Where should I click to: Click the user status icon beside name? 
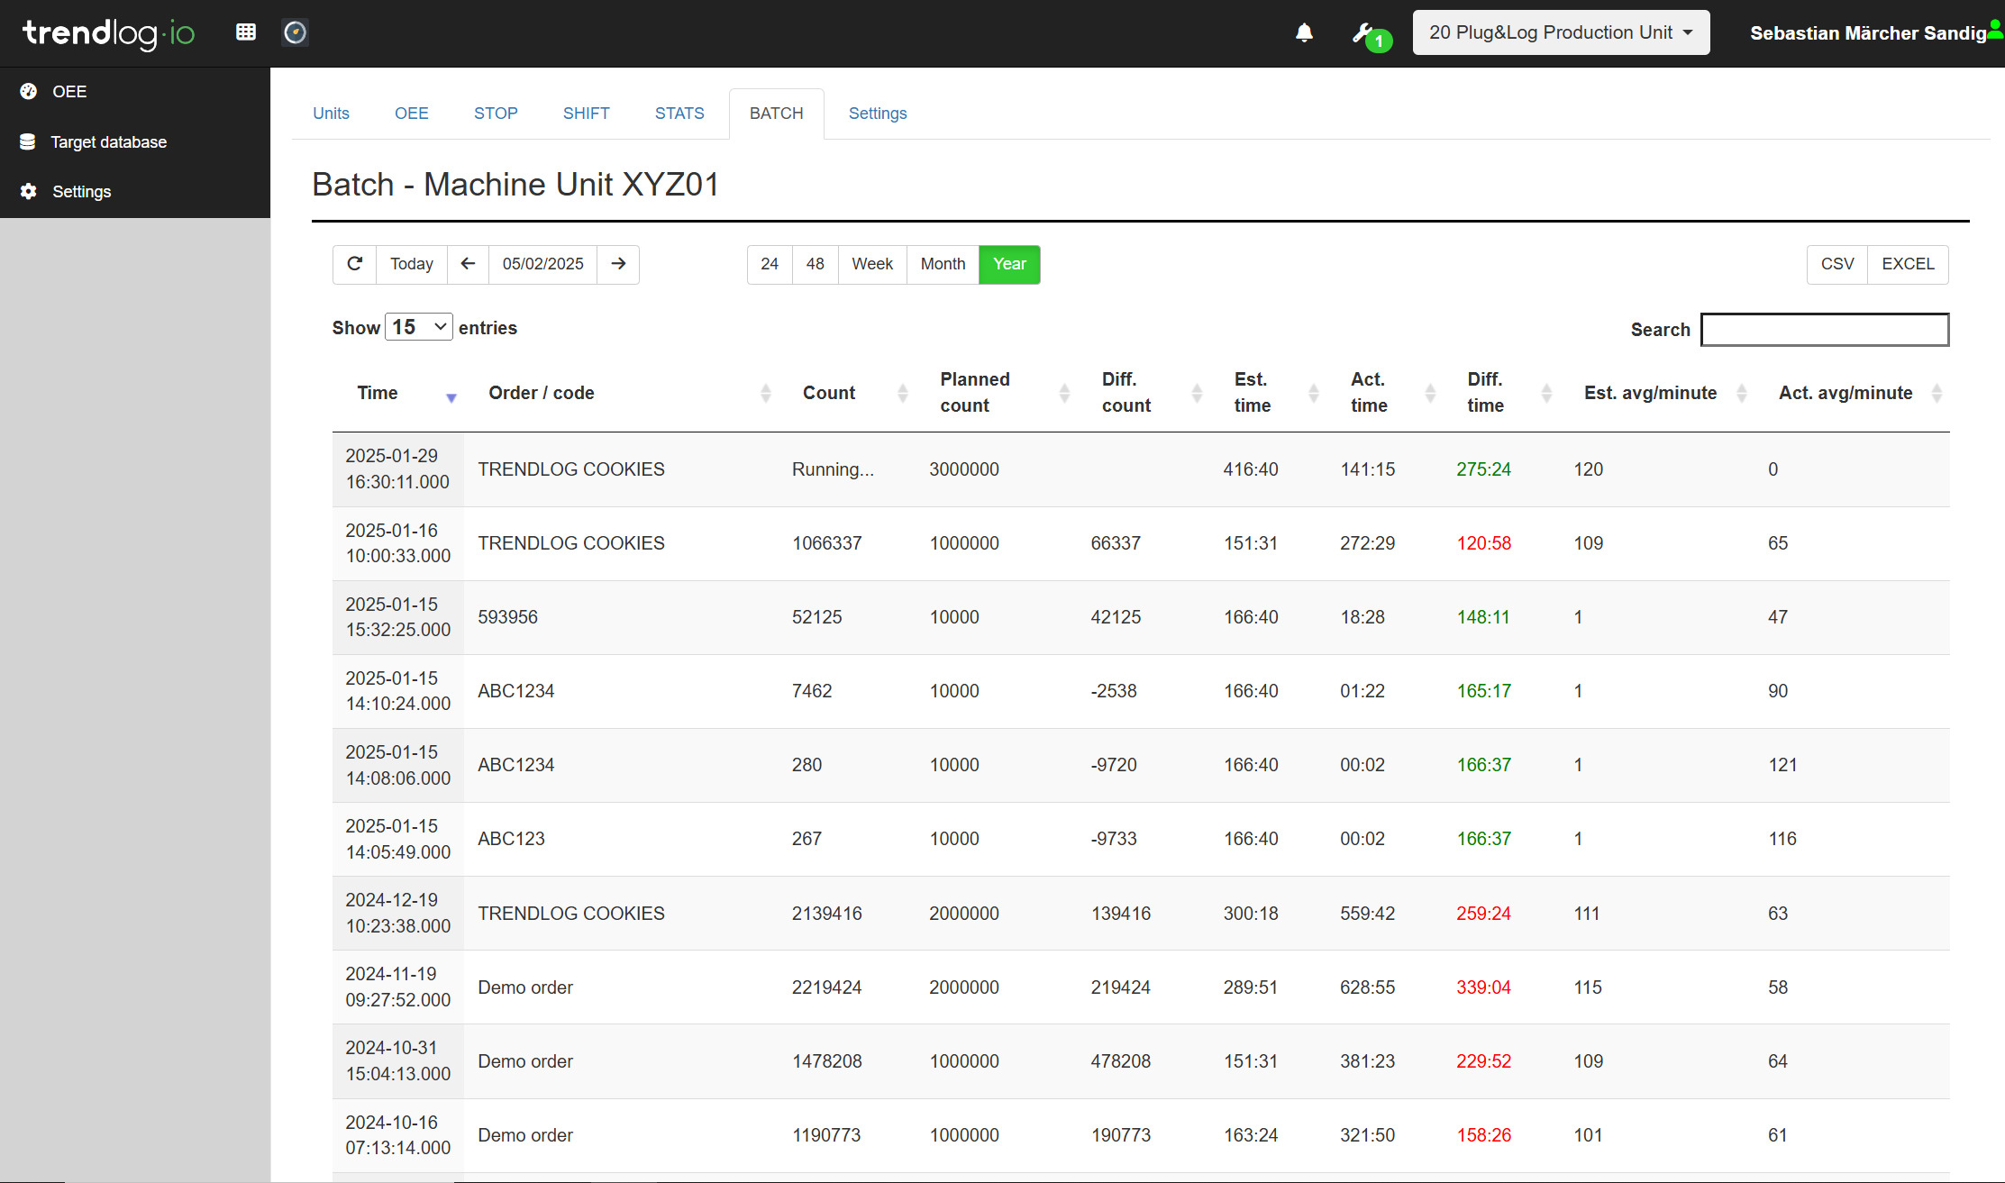click(x=1995, y=30)
